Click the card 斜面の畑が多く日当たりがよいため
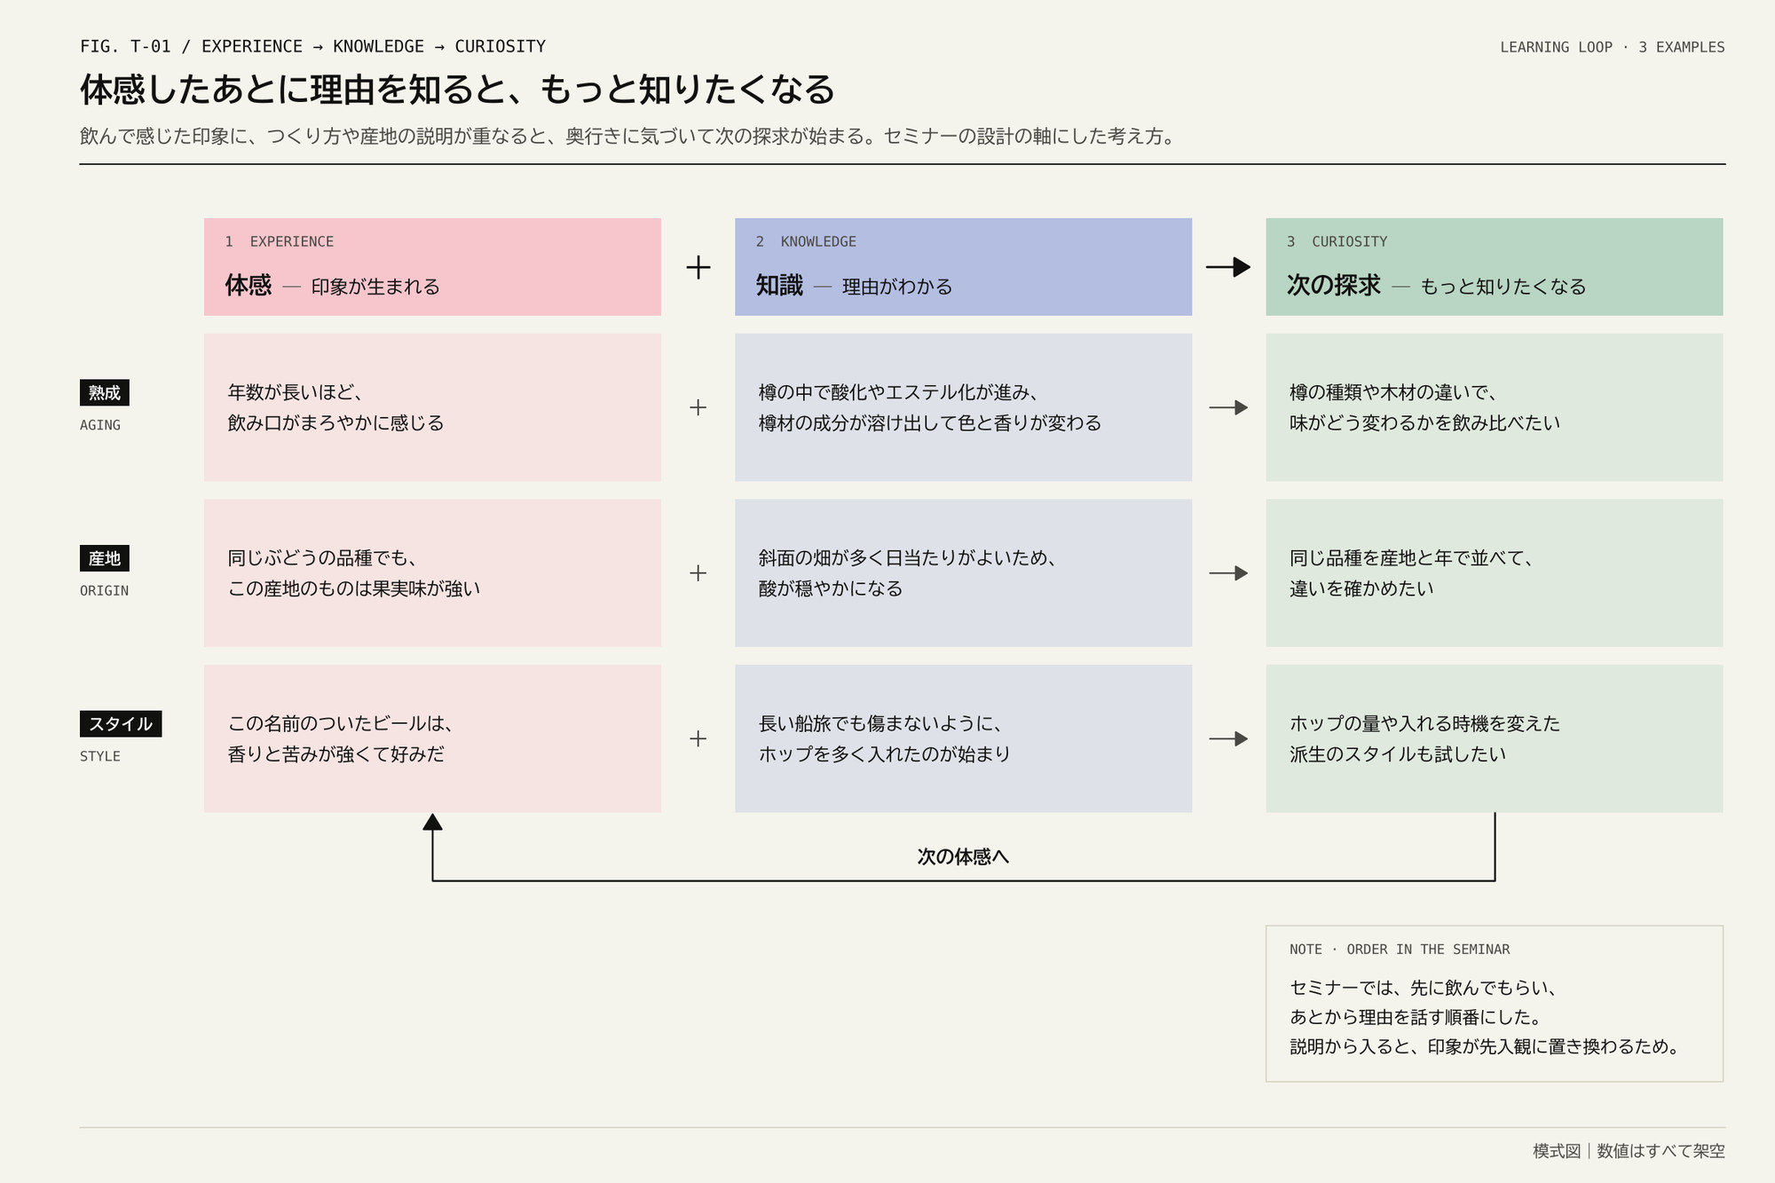The image size is (1775, 1183). [x=963, y=573]
